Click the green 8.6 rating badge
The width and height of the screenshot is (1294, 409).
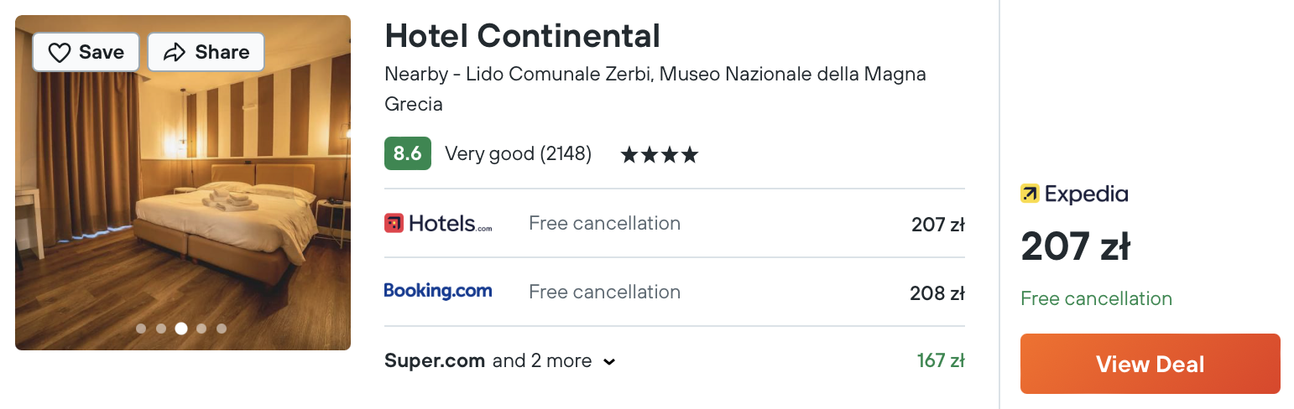(408, 153)
